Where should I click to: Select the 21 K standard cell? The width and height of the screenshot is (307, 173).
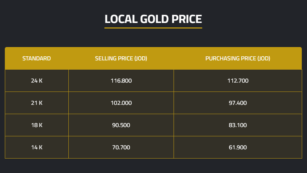[36, 103]
